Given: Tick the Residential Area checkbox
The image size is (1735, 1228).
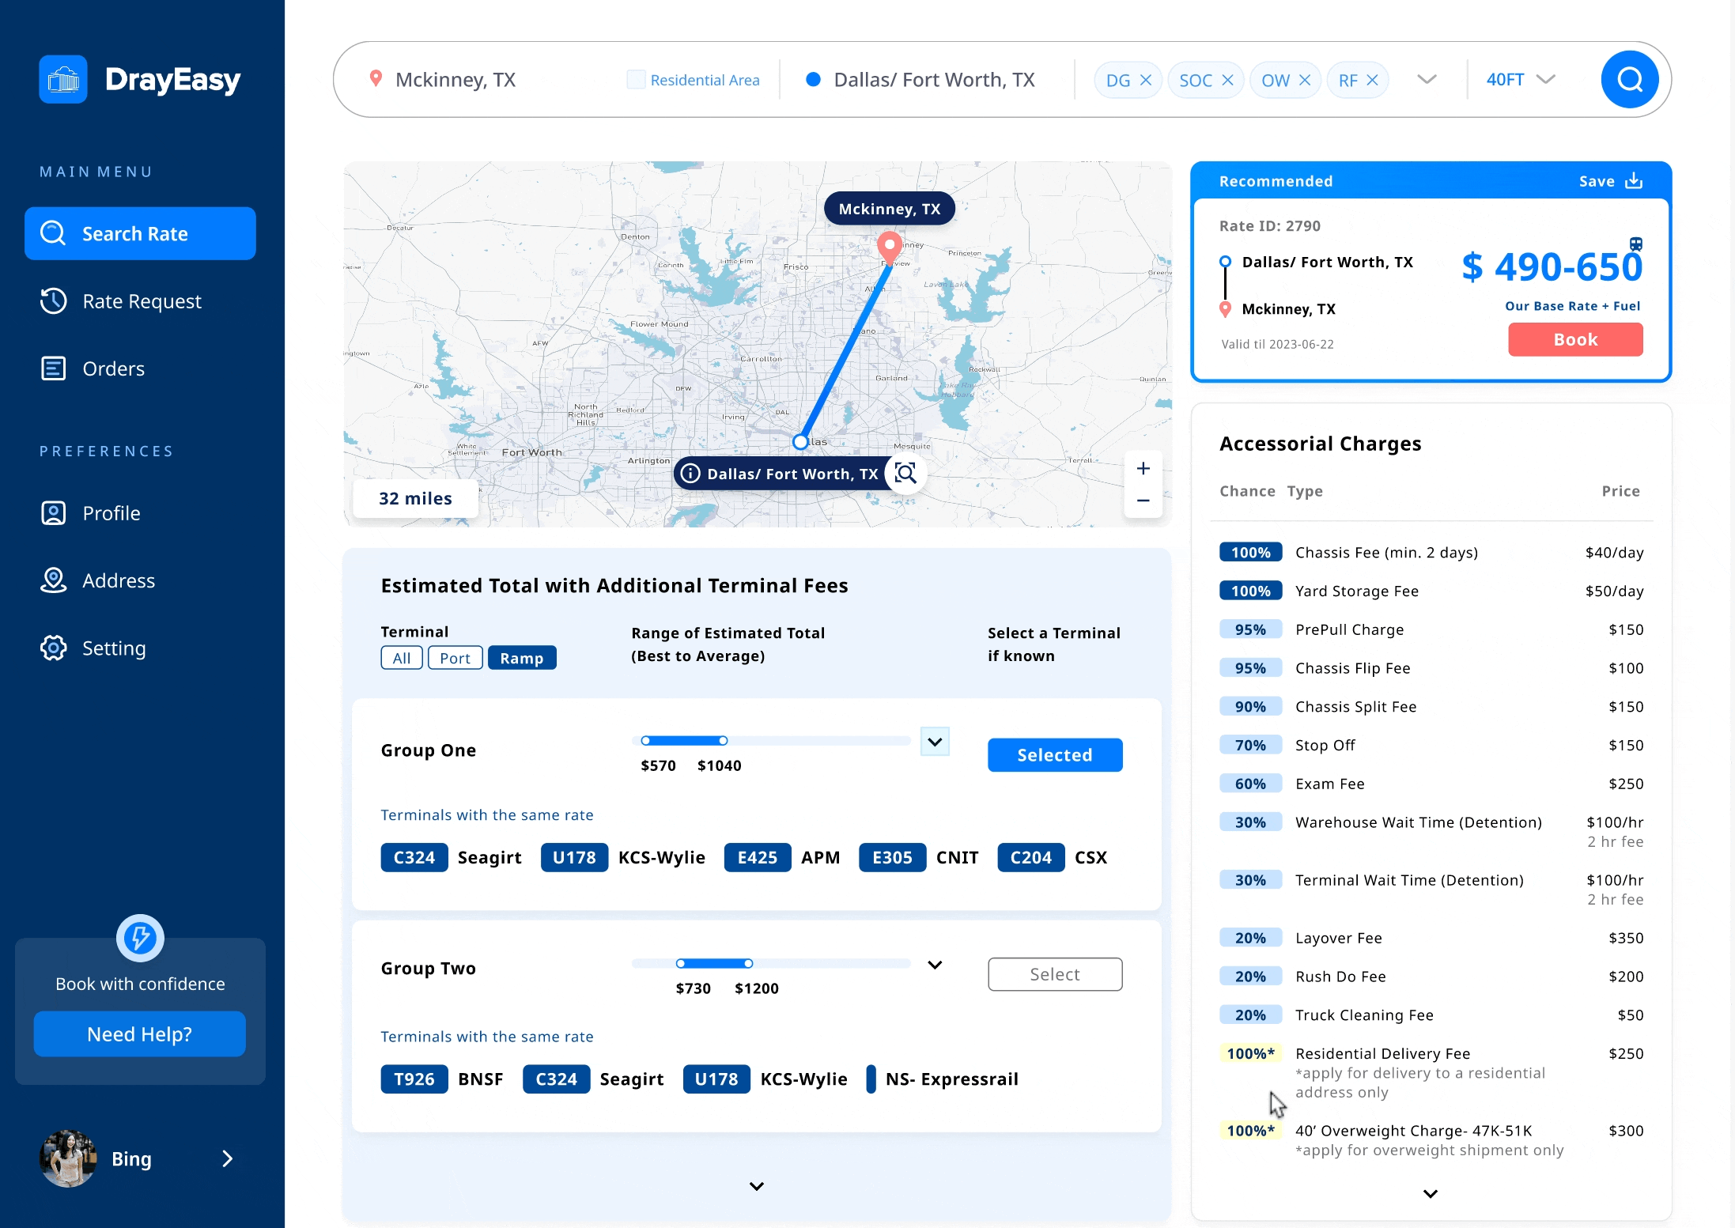Looking at the screenshot, I should pos(636,79).
